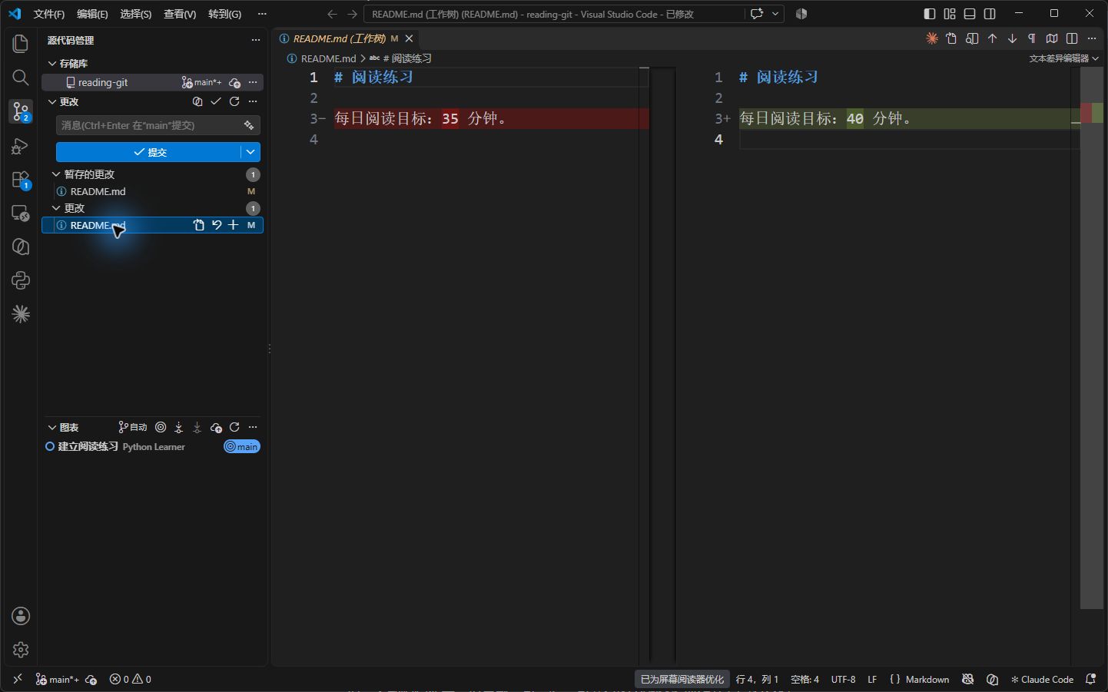Discard changes icon on the highlighted README.md row

[x=217, y=225]
